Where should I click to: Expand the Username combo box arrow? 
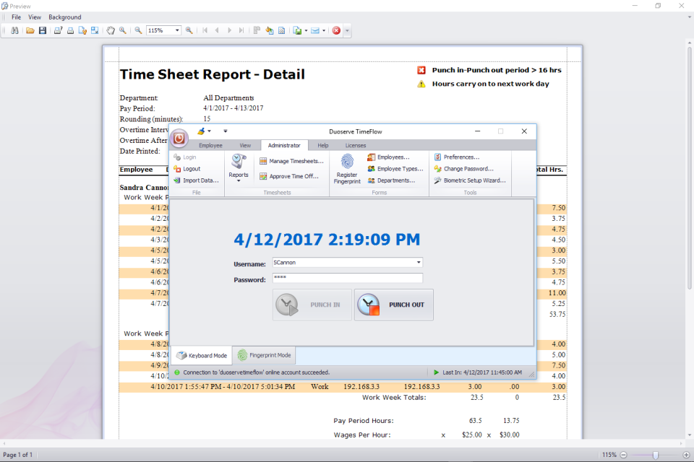(419, 263)
